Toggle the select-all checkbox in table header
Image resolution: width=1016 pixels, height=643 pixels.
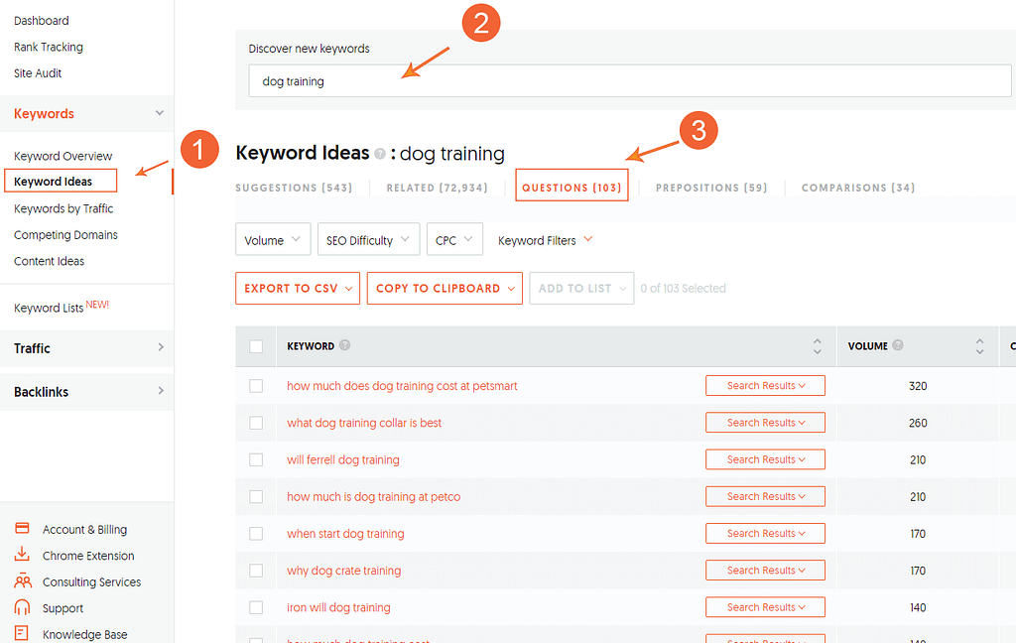point(256,346)
